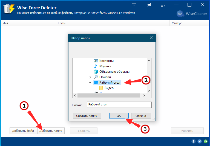Close the Обзор папок dialog
The image size is (210, 146).
pyautogui.click(x=151, y=38)
